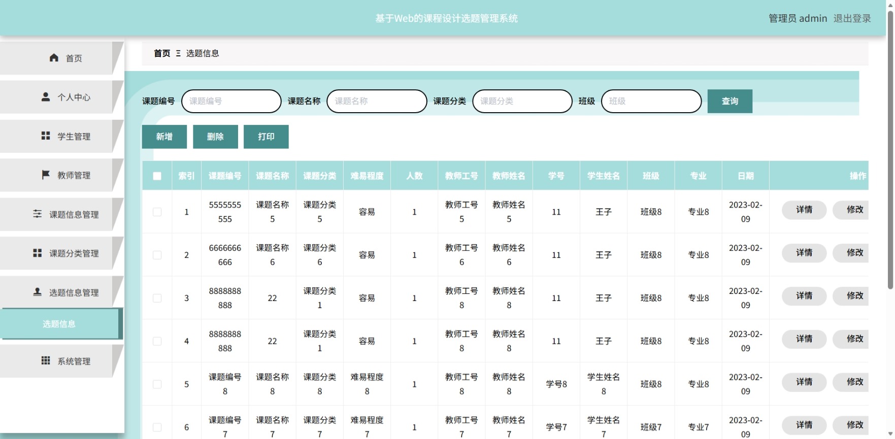Image resolution: width=895 pixels, height=439 pixels.
Task: Check the checkbox for row index 3
Action: [x=157, y=298]
